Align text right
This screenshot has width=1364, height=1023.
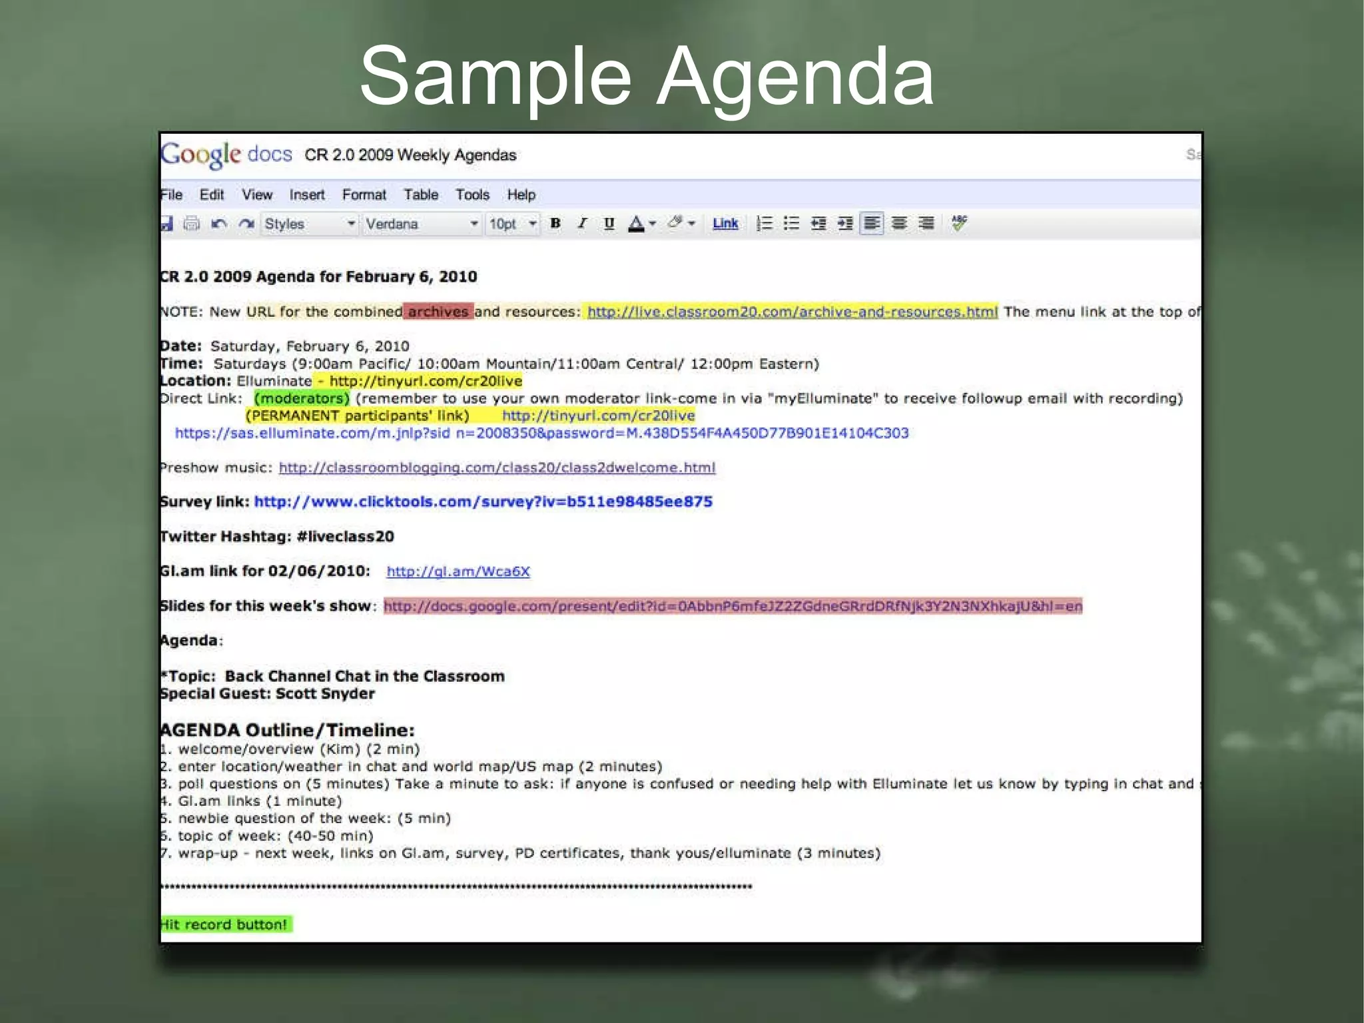926,224
